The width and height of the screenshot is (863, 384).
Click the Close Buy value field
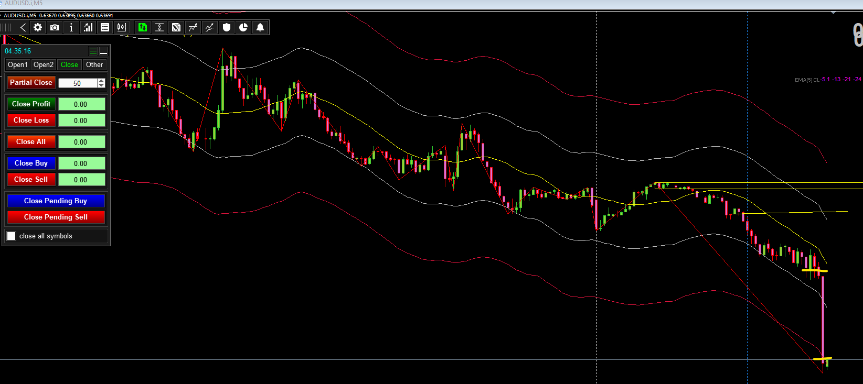click(81, 163)
